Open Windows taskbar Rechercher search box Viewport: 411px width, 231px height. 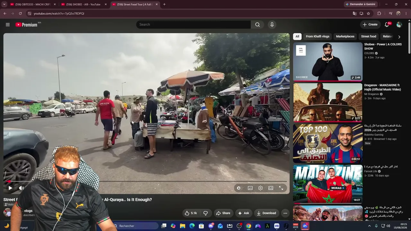coord(136,226)
